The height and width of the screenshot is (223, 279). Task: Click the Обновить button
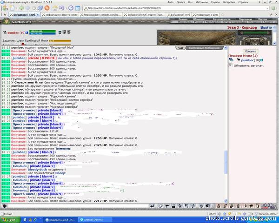tap(250, 52)
